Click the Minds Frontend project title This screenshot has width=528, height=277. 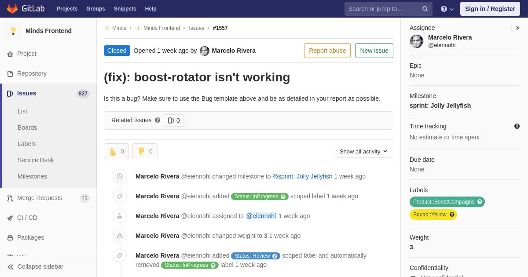(48, 31)
